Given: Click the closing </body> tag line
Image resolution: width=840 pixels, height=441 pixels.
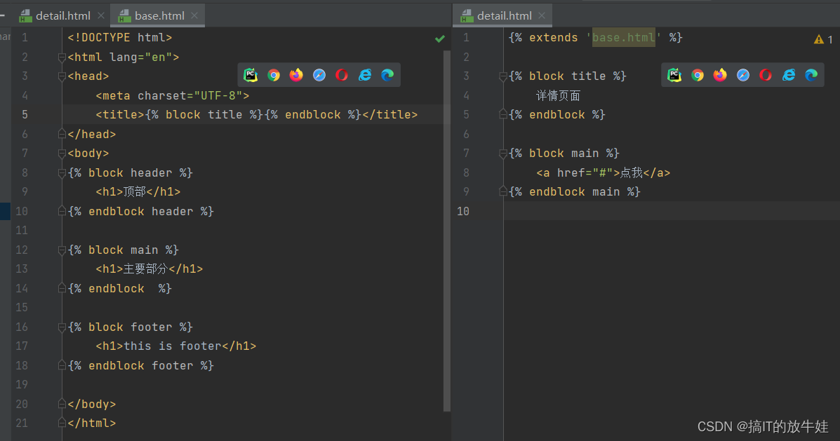Looking at the screenshot, I should pyautogui.click(x=92, y=404).
